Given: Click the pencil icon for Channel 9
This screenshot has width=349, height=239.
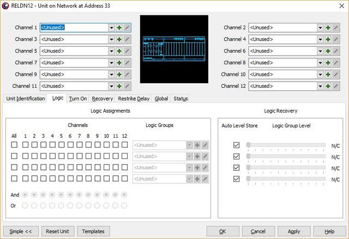Looking at the screenshot, I should coord(127,75).
